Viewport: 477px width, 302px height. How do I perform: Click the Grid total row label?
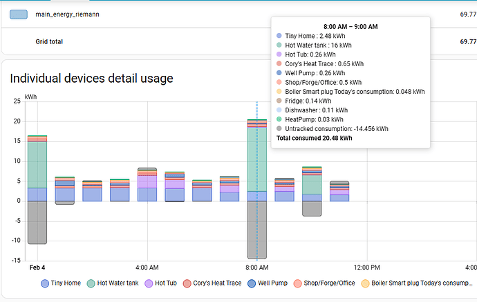(49, 41)
